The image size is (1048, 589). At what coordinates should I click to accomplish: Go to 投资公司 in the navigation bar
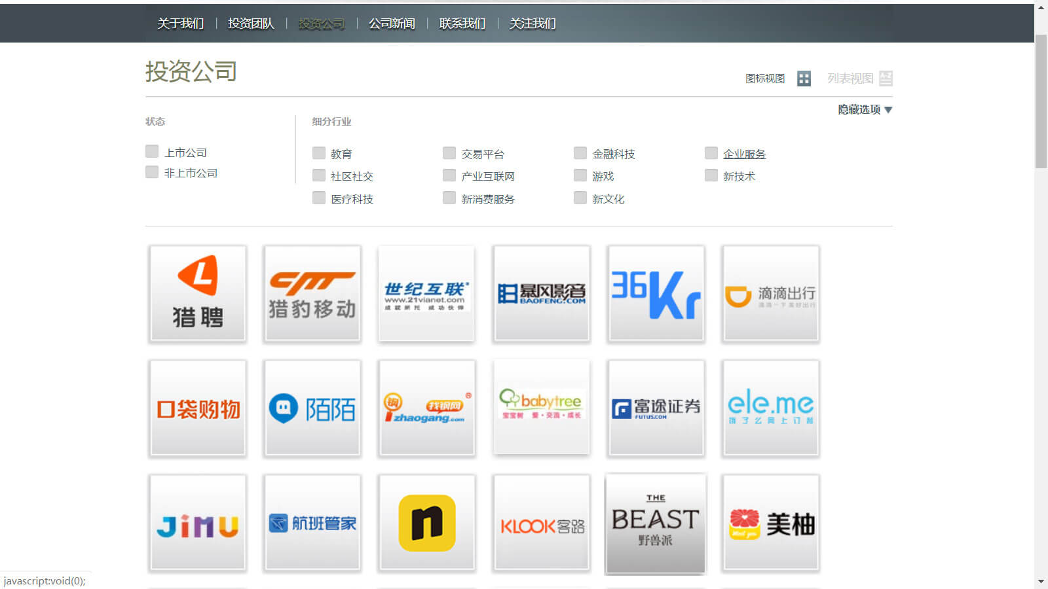pyautogui.click(x=322, y=24)
